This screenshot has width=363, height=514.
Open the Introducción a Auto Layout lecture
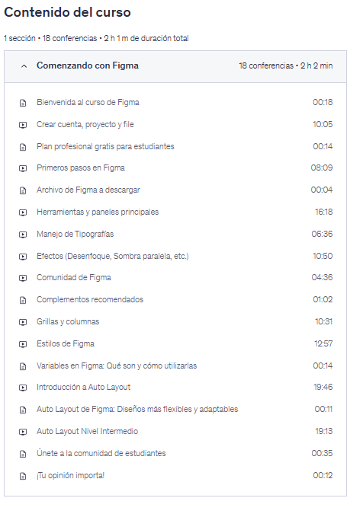[83, 387]
